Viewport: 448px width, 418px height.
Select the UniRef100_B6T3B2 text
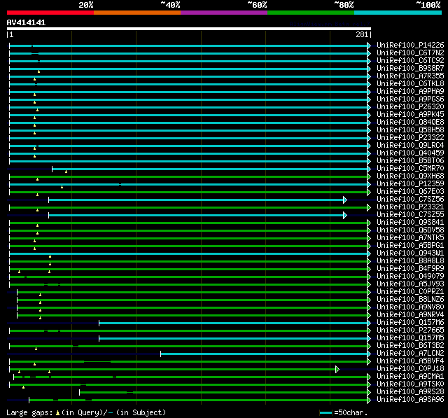(410, 346)
